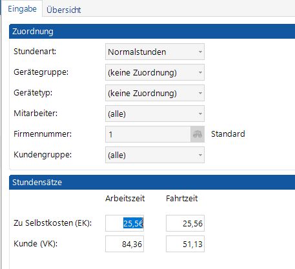
Task: Click the binoculars search icon beside Firmennummer
Action: coord(198,134)
